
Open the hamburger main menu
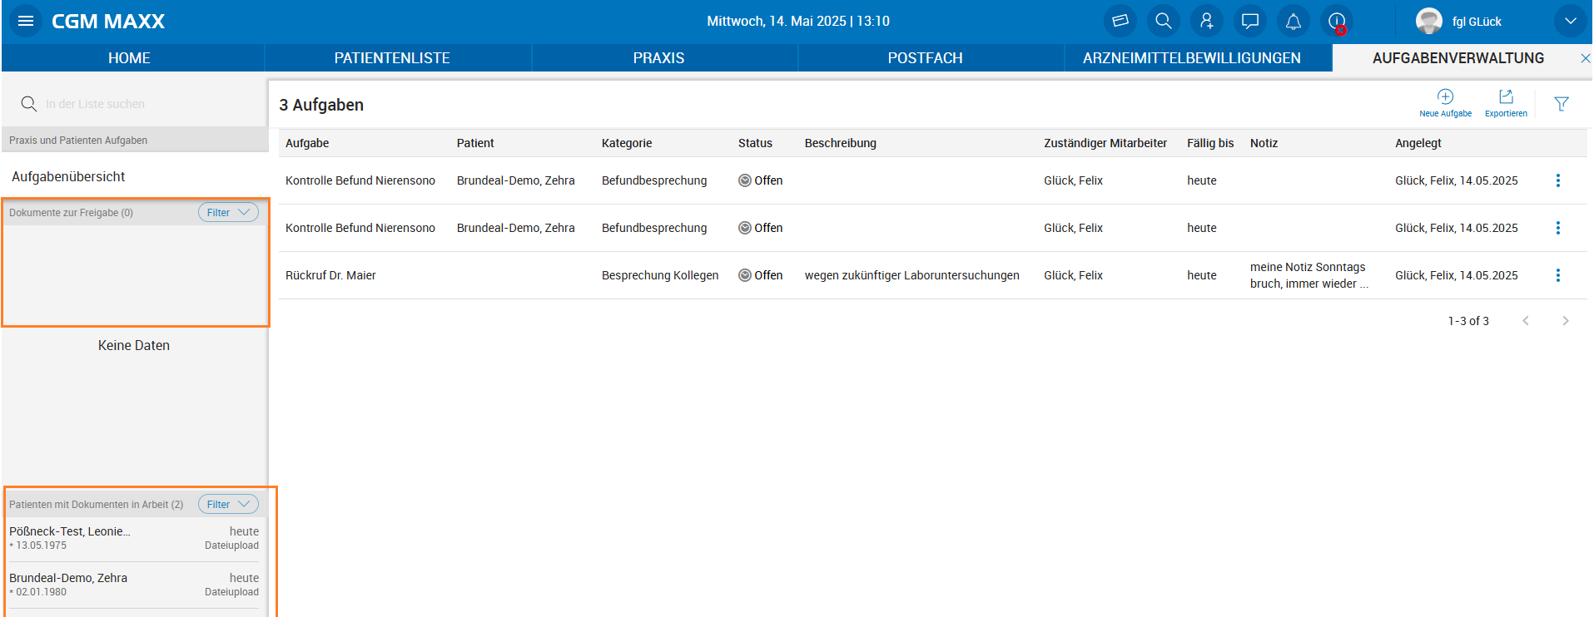pos(26,21)
